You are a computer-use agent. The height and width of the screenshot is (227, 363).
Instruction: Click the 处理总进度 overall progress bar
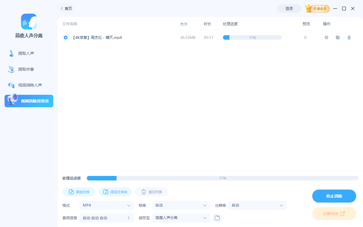tap(222, 178)
